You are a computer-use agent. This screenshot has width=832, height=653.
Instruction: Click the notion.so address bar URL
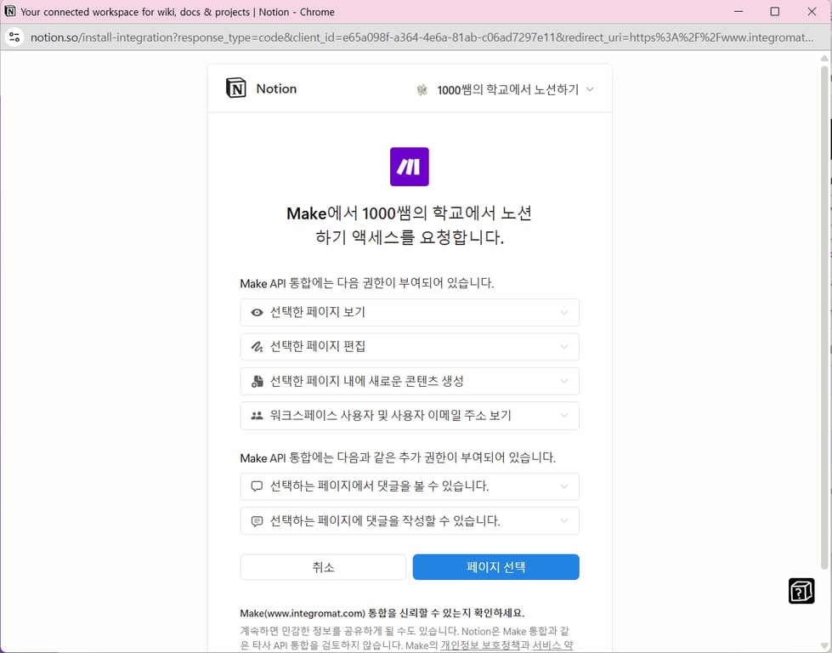[422, 37]
